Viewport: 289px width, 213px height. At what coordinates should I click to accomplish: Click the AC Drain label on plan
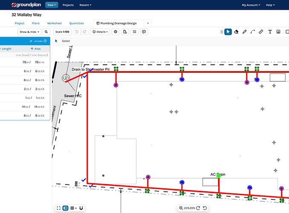(x=218, y=174)
